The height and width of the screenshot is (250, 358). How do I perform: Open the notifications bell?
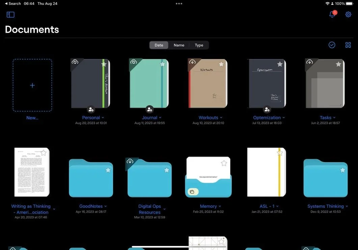[x=332, y=15]
